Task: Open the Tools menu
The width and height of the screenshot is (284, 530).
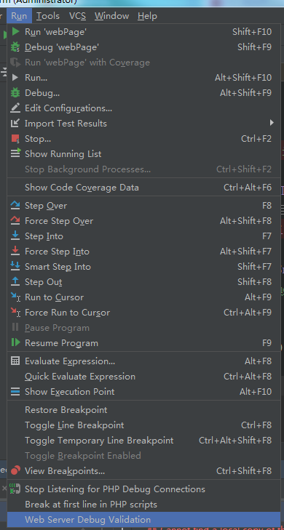Action: point(48,16)
